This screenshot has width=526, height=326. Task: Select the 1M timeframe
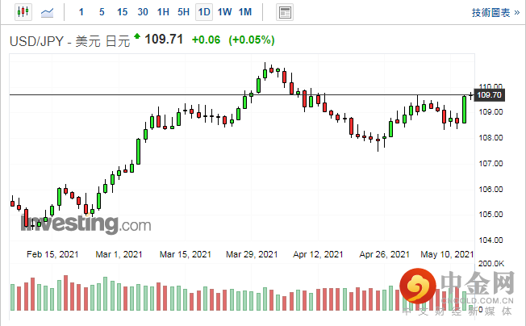245,12
